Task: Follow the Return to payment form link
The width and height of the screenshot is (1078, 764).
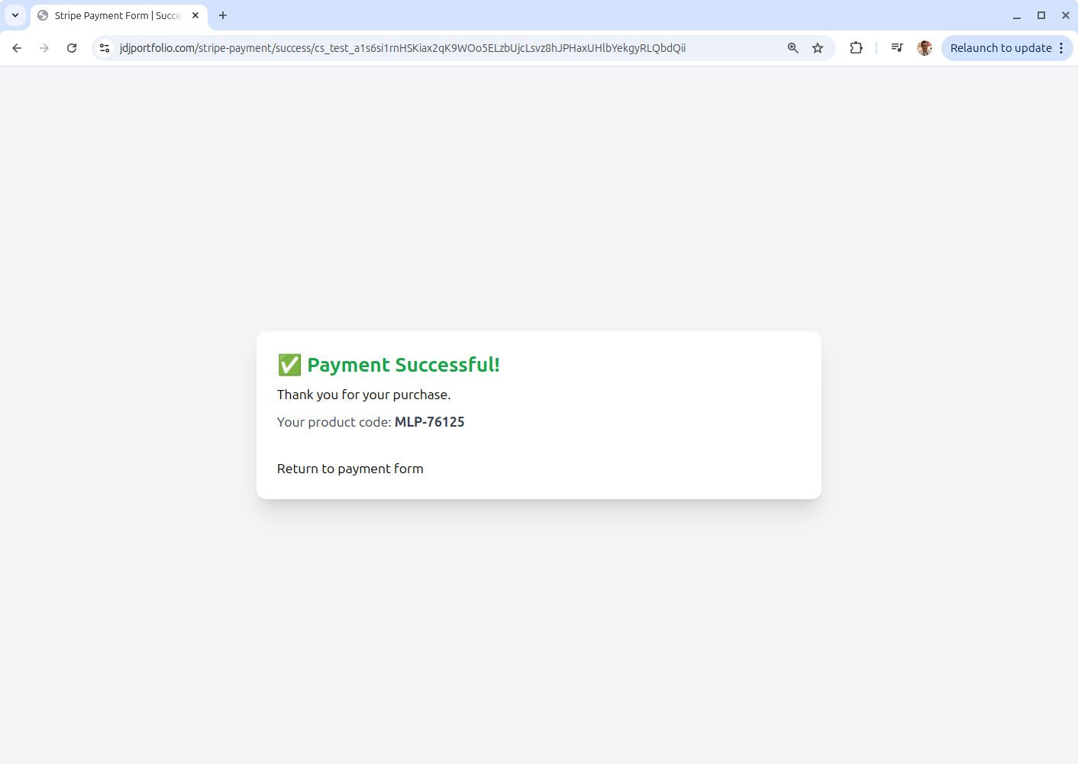Action: [x=350, y=469]
